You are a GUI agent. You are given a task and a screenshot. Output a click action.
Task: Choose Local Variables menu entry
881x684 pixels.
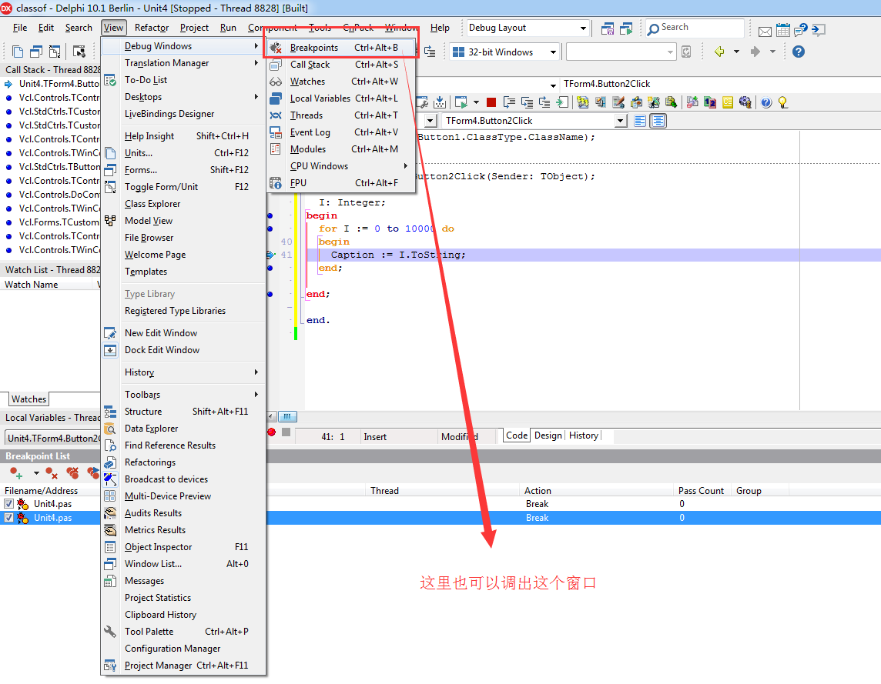(341, 98)
